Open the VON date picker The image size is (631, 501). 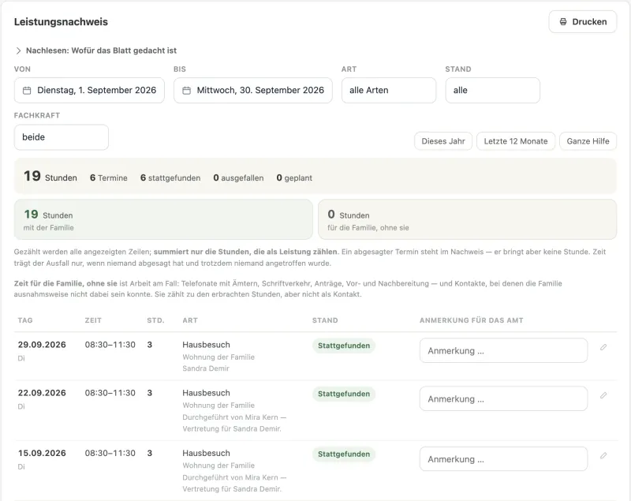coord(89,90)
